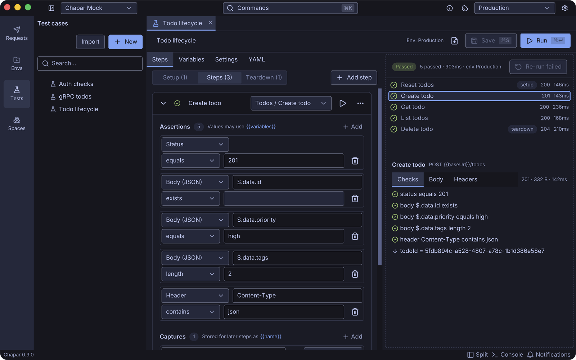
Task: Delete the $.data.tags length assertion
Action: click(x=355, y=274)
